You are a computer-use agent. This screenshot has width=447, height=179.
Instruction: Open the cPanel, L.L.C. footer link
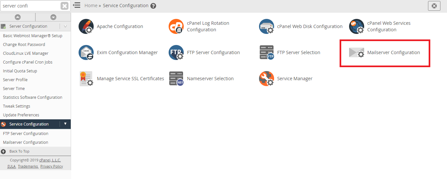tap(50, 160)
